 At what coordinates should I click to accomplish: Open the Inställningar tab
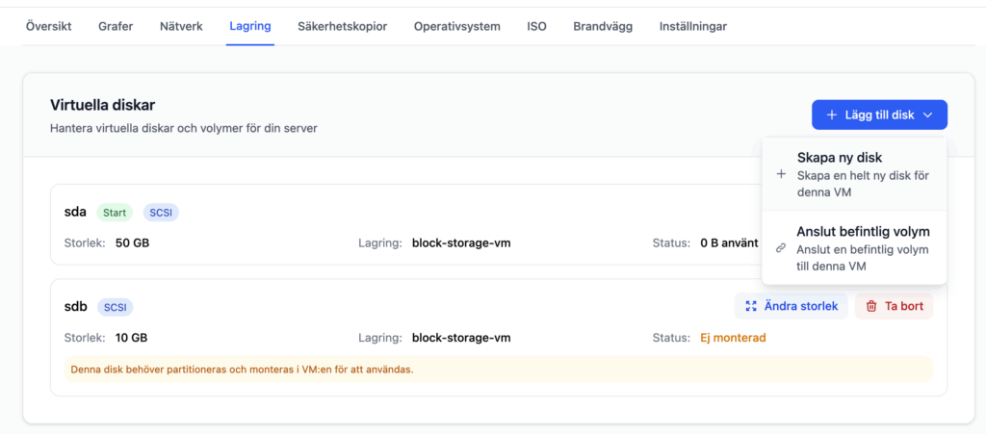(692, 26)
